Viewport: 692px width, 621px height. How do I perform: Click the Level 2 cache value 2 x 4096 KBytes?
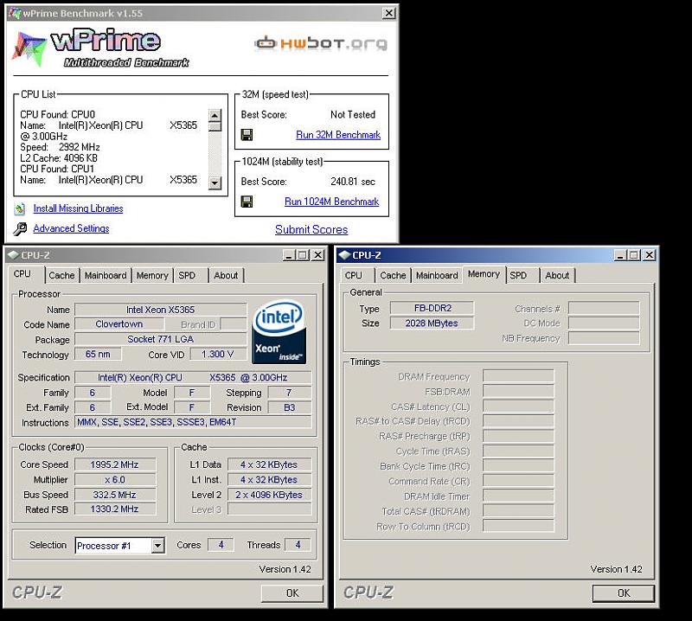pyautogui.click(x=269, y=495)
